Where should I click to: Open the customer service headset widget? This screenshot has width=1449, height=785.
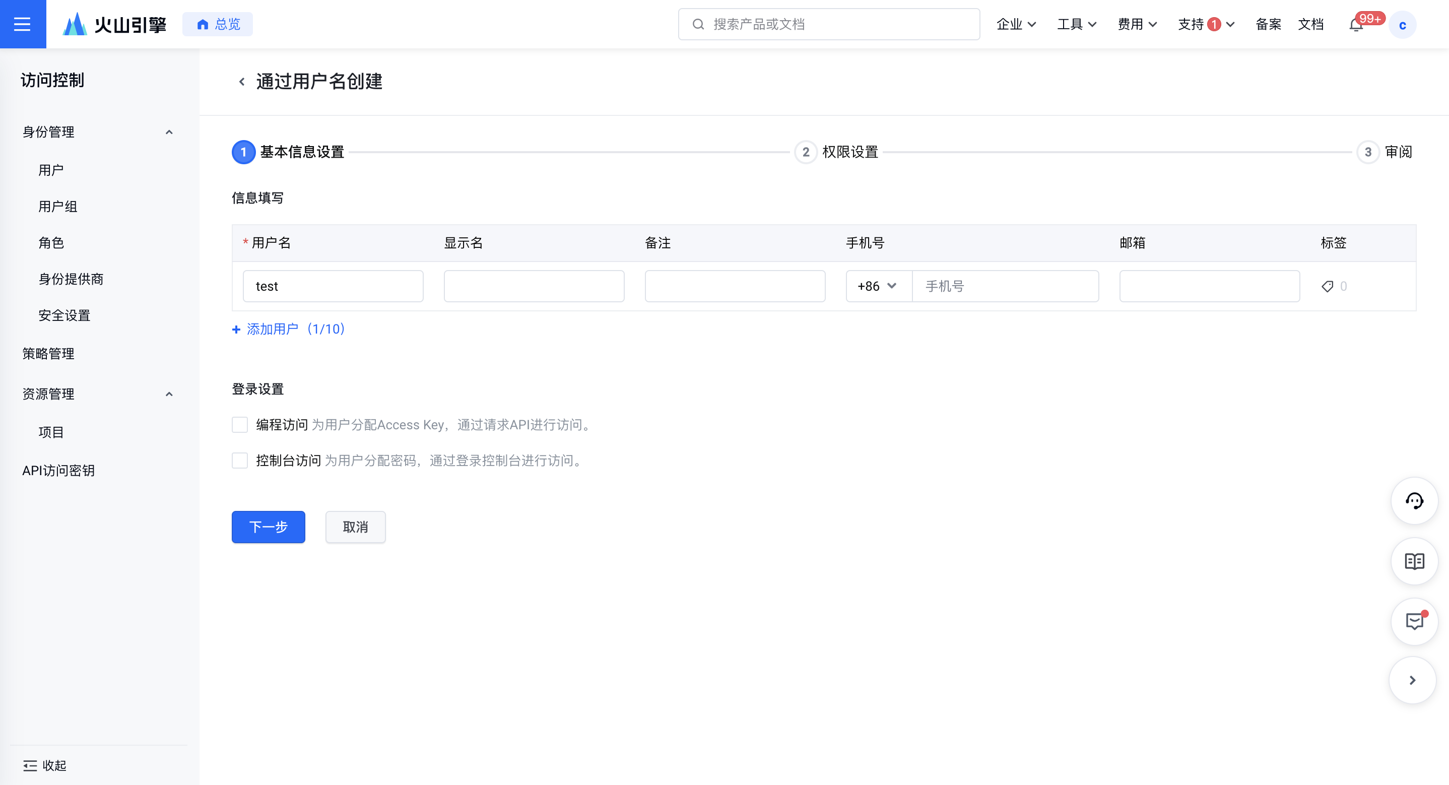[x=1414, y=500]
